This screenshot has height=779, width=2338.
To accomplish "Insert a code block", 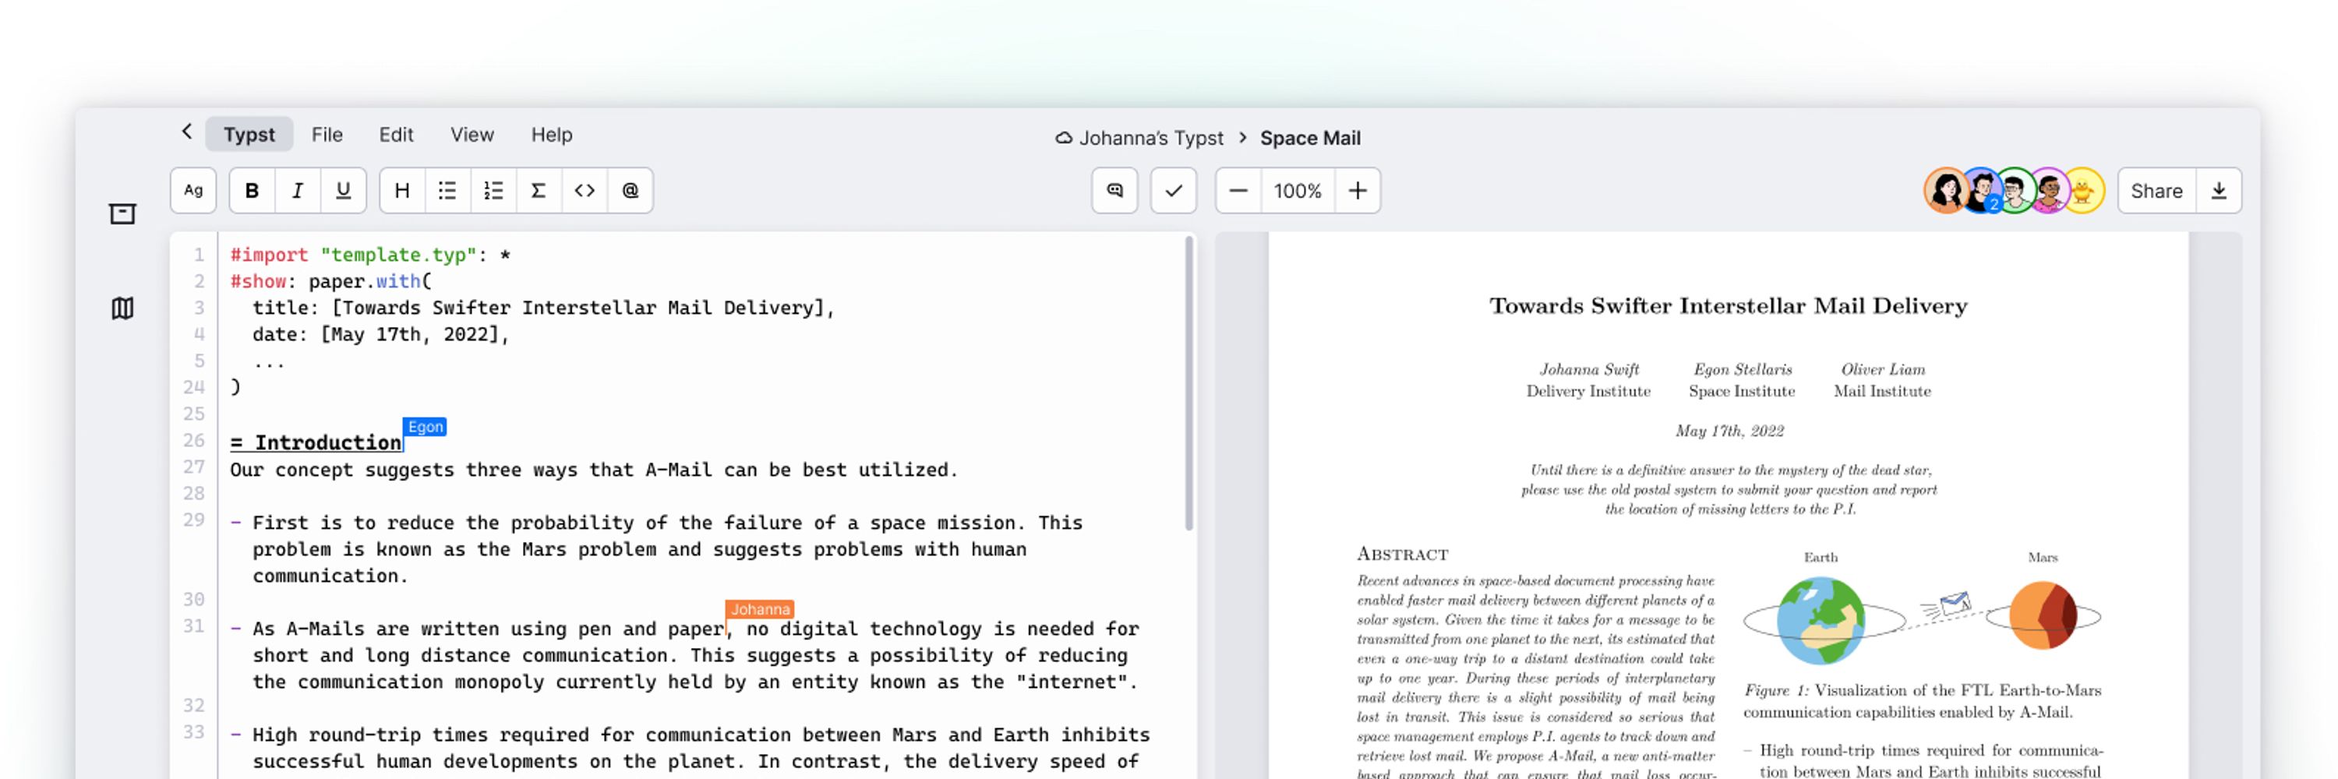I will (584, 190).
